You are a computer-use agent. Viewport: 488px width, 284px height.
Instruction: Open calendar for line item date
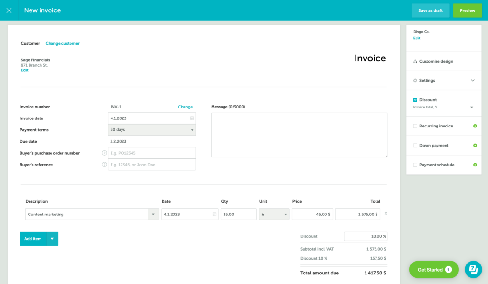[x=214, y=214]
